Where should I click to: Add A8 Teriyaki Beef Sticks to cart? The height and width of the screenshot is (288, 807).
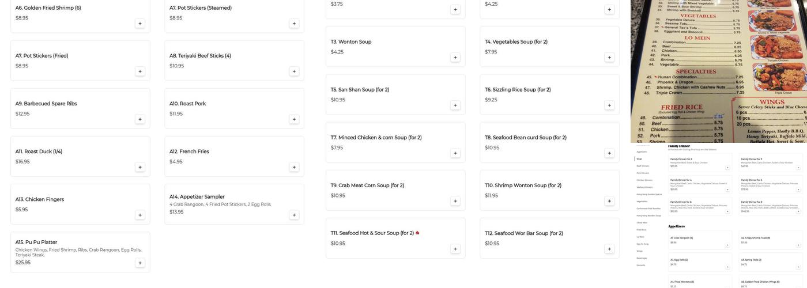(294, 71)
